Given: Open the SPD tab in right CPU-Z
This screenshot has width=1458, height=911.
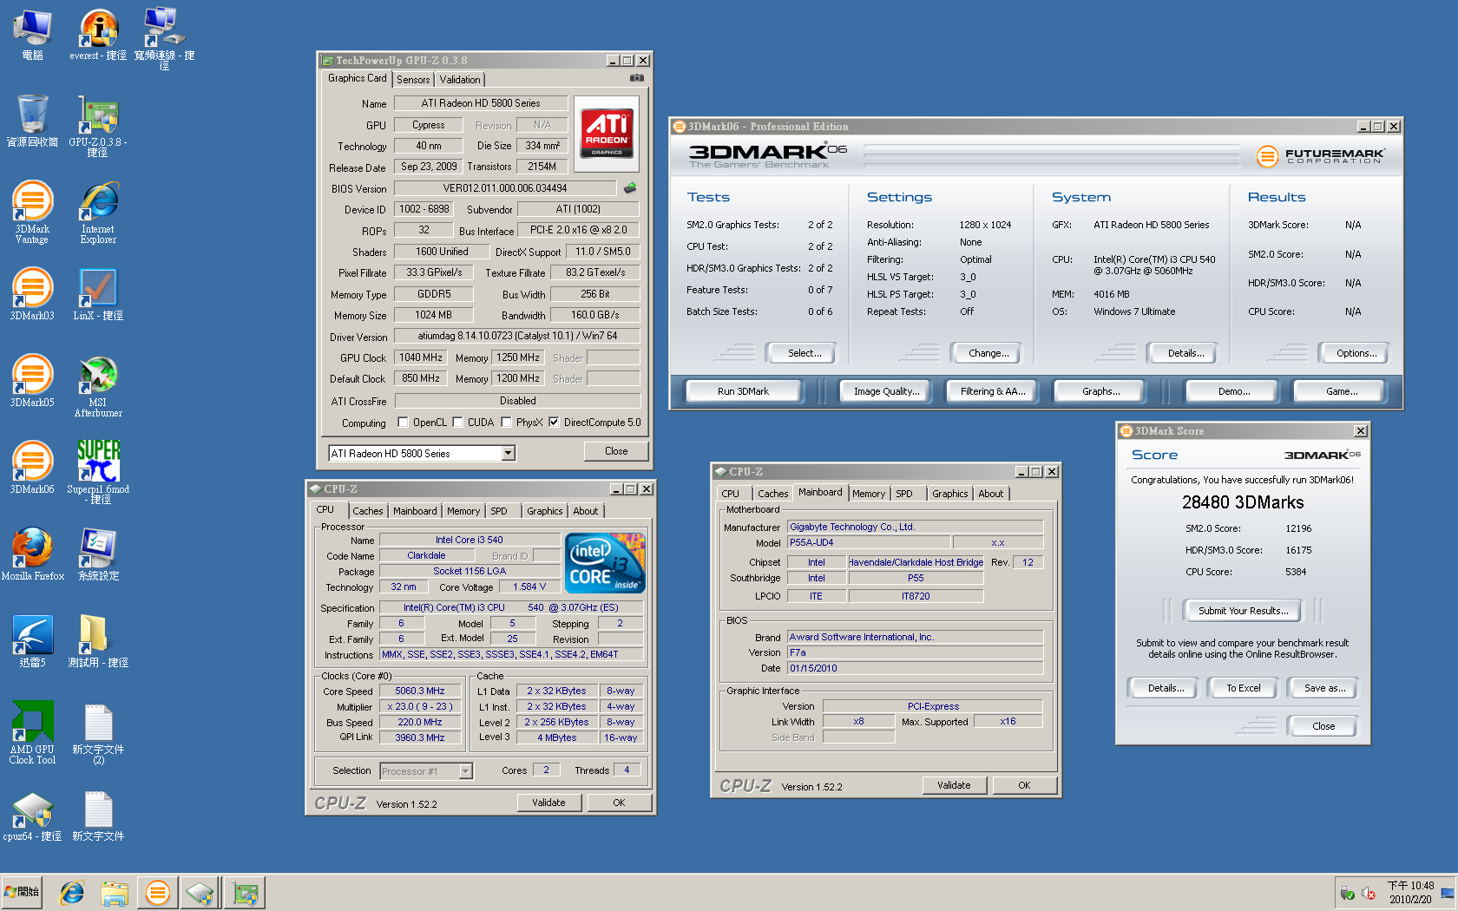Looking at the screenshot, I should pyautogui.click(x=904, y=494).
